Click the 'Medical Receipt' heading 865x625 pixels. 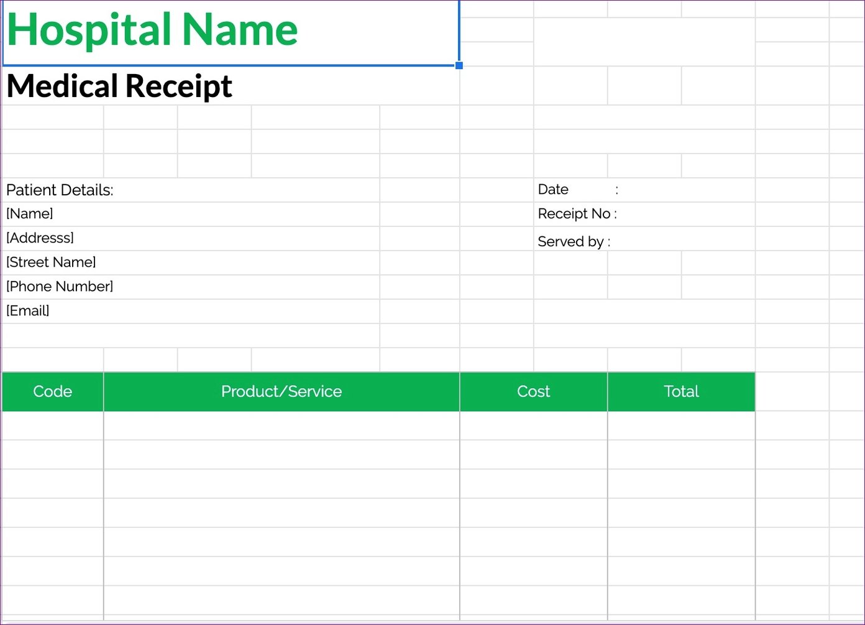119,86
